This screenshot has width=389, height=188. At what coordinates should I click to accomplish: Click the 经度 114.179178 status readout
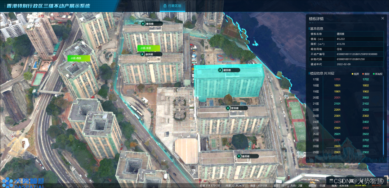(210, 185)
